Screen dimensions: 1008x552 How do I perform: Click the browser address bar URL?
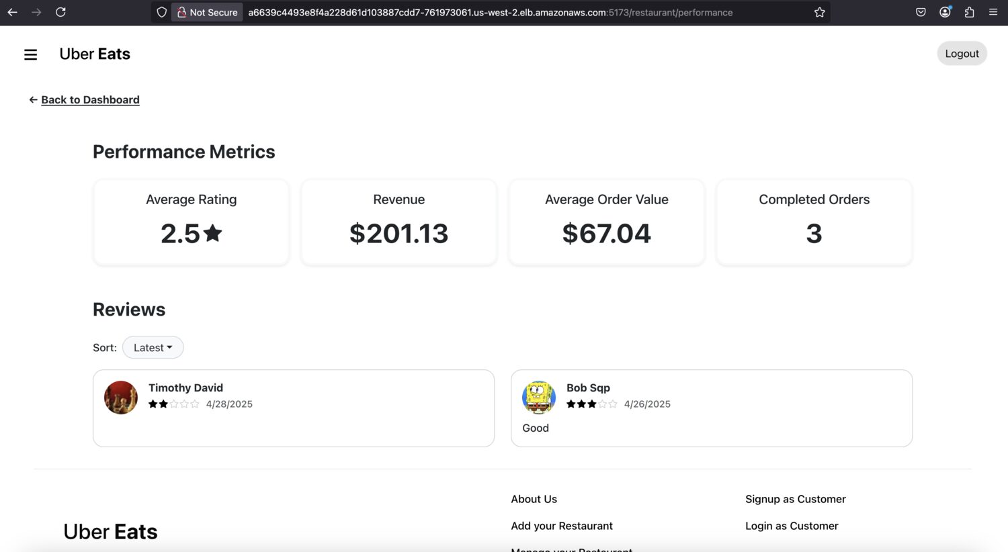pyautogui.click(x=491, y=12)
